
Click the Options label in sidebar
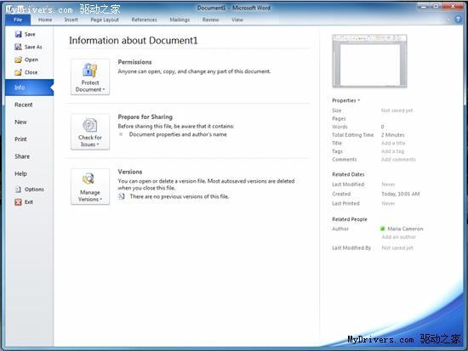coord(34,190)
